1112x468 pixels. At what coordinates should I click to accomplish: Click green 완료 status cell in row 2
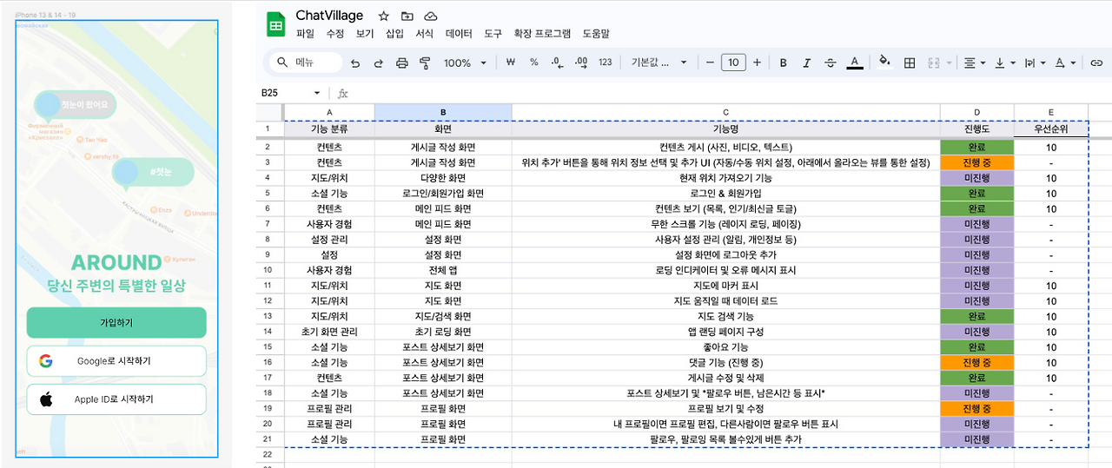tap(976, 148)
